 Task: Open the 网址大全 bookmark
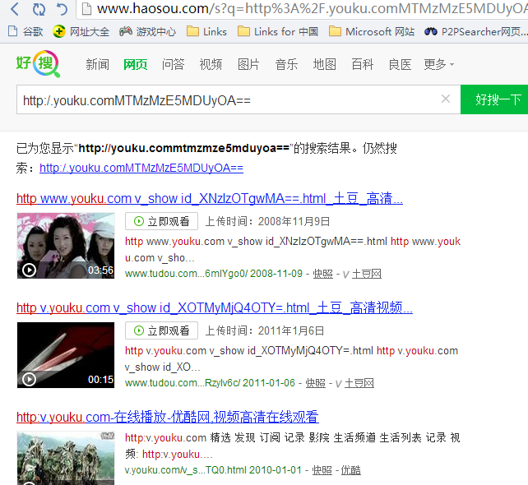pos(81,31)
